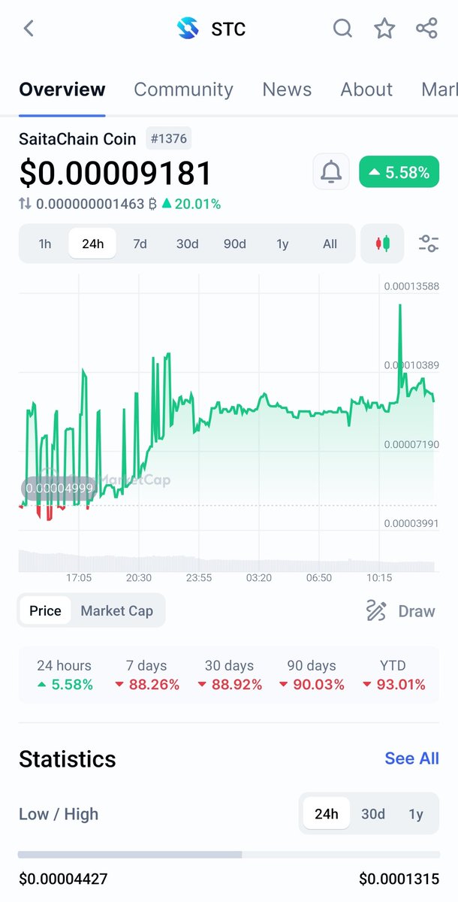This screenshot has height=902, width=458.
Task: Tap the $0.00009181 price
Action: (x=116, y=173)
